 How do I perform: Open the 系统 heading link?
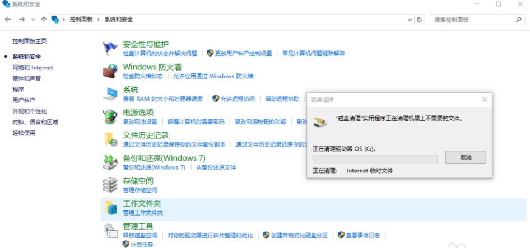click(x=131, y=90)
